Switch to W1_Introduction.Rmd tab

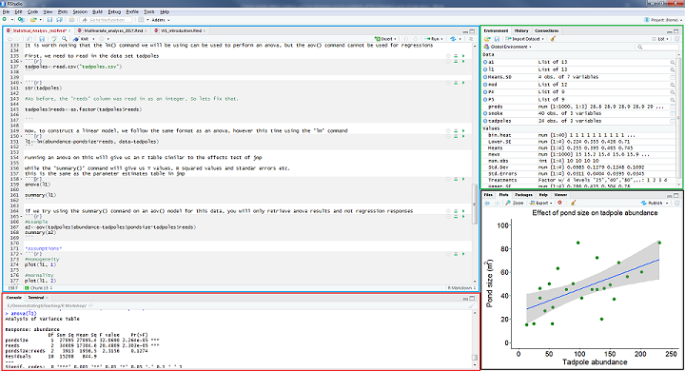[181, 31]
